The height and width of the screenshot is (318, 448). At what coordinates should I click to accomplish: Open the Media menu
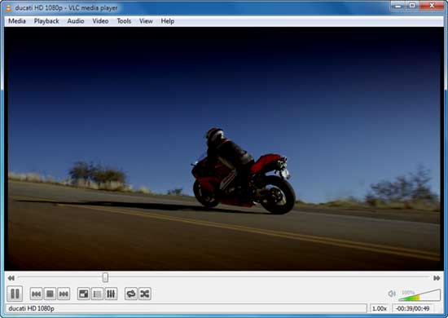(x=17, y=21)
